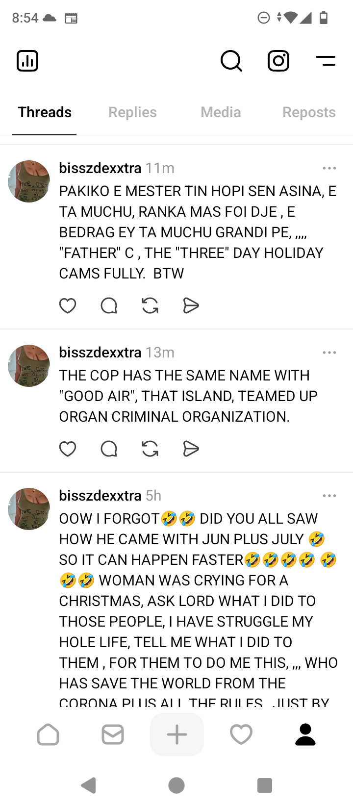Like the THE COP HAS post
353x809 pixels.
point(68,449)
